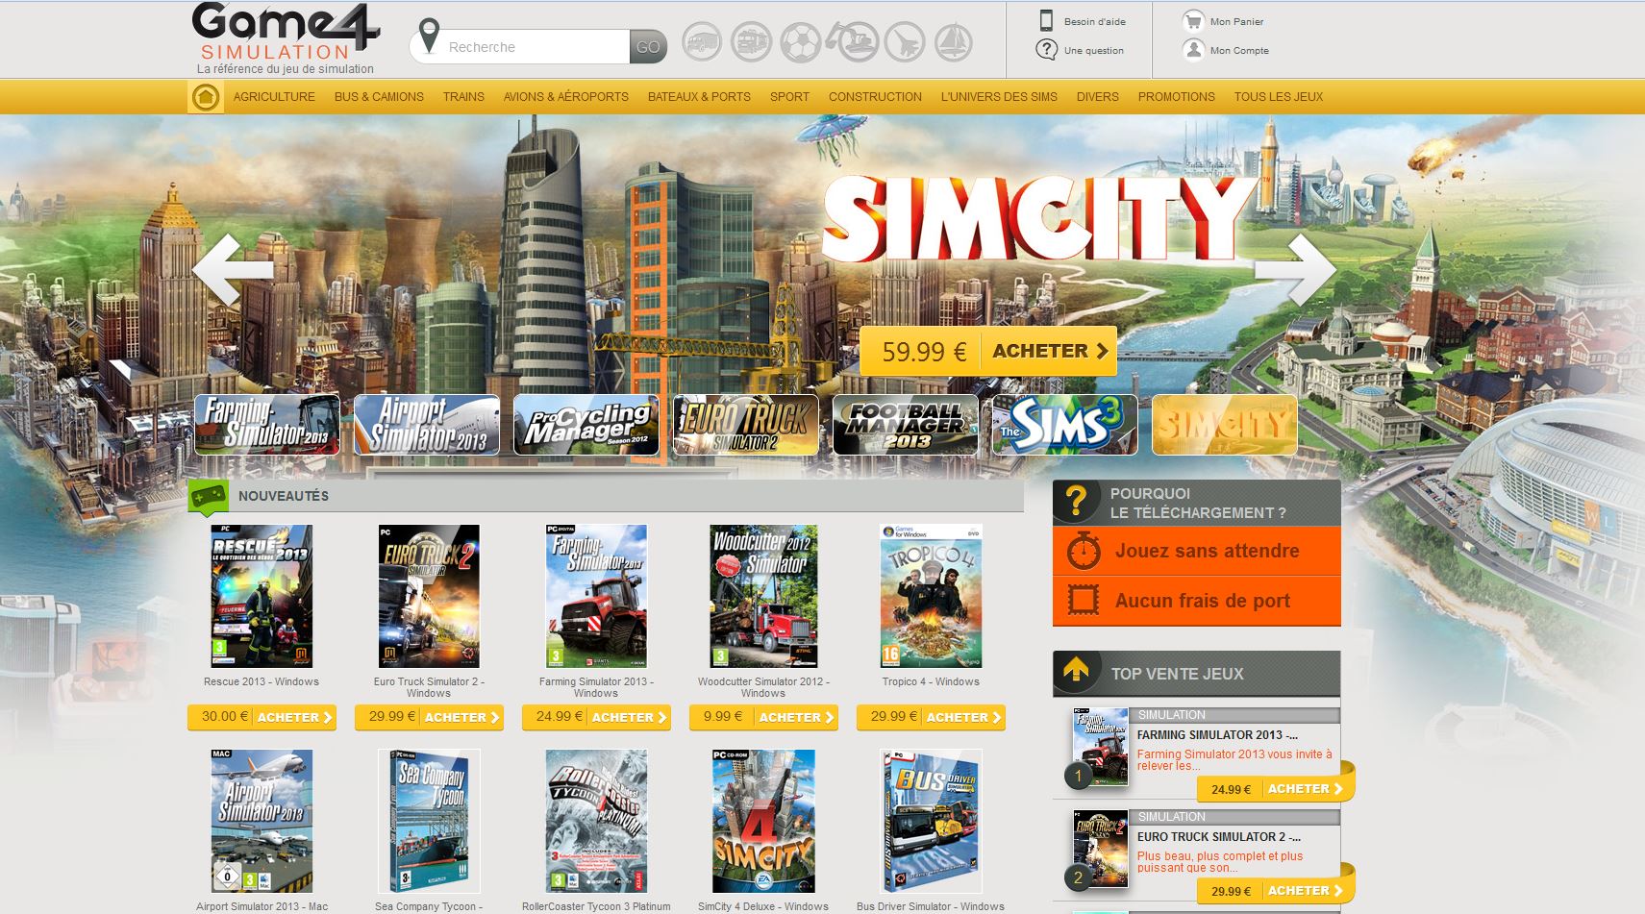Select the SimCity banner thumbnail
1645x914 pixels.
click(1225, 425)
